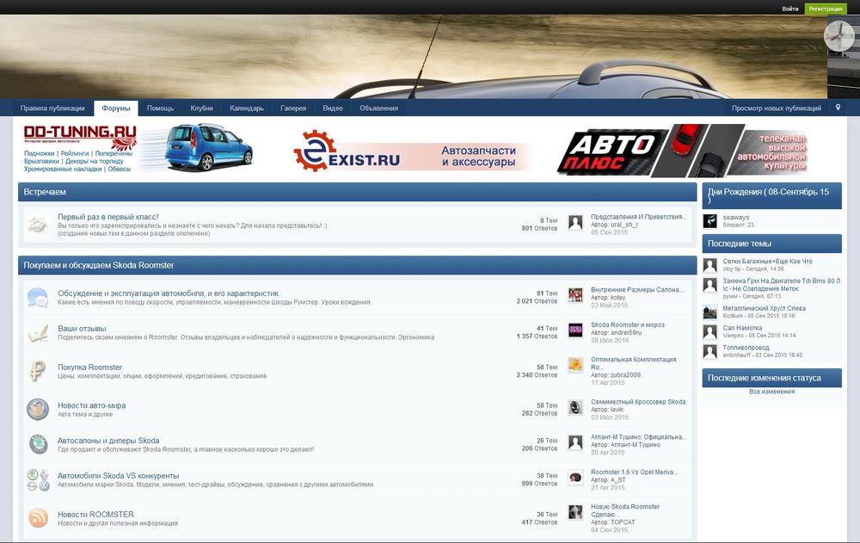Open ural_sh_r avatar in Встречаем row
The height and width of the screenshot is (543, 860).
click(x=575, y=222)
